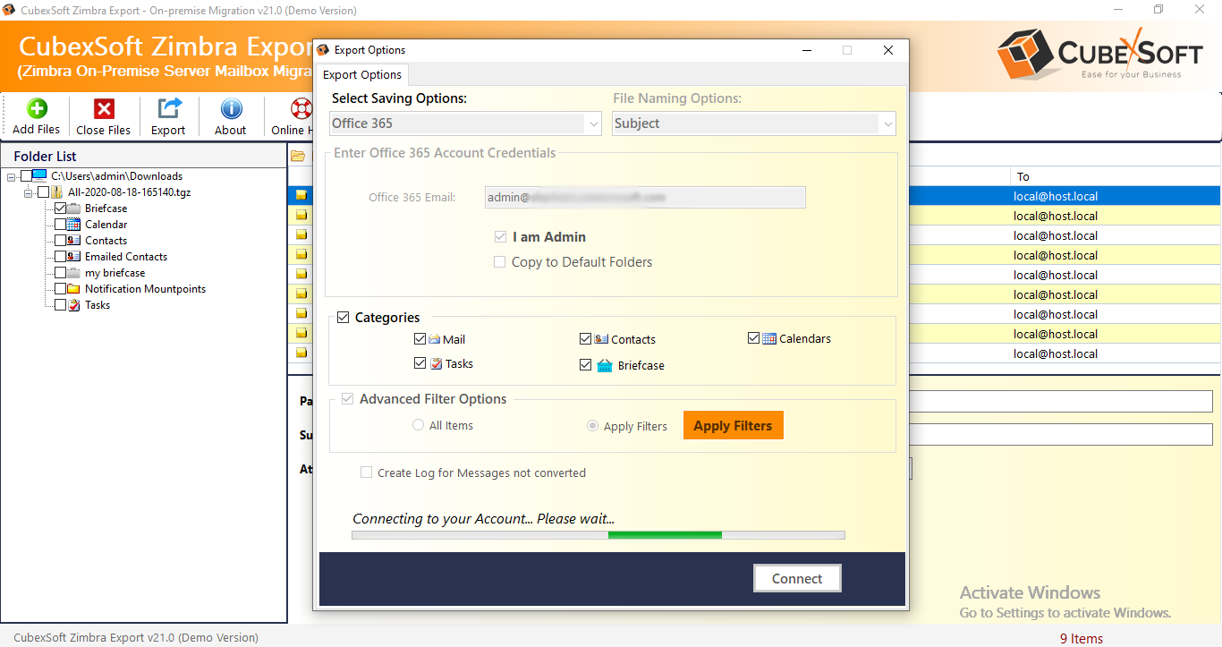Open Online Help lifebuoy icon

[x=300, y=109]
